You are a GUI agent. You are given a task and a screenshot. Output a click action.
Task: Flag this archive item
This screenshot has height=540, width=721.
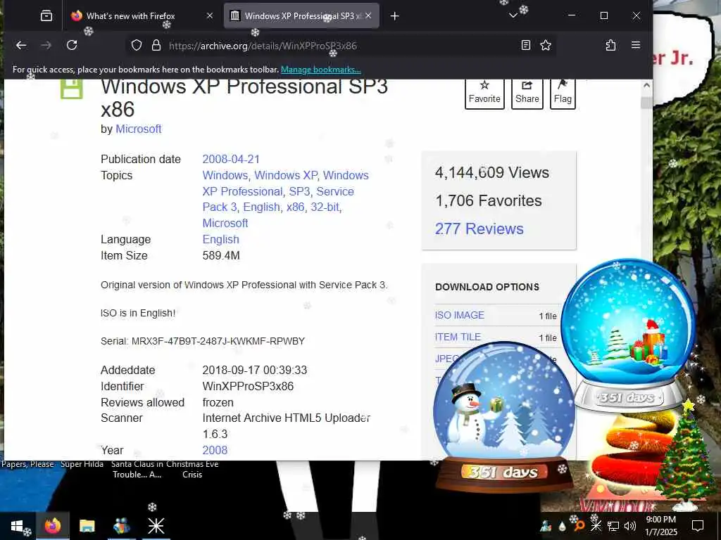(x=563, y=94)
